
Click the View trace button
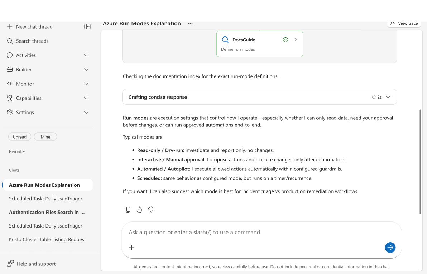point(404,24)
